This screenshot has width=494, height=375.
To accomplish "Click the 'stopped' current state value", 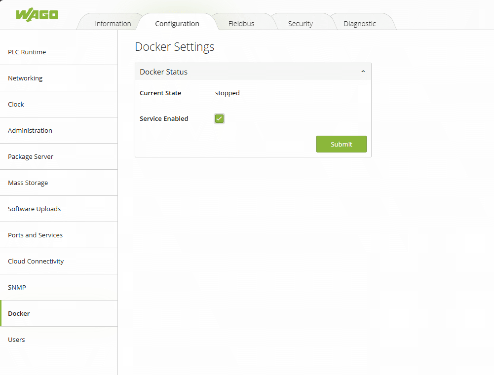I will pos(227,93).
